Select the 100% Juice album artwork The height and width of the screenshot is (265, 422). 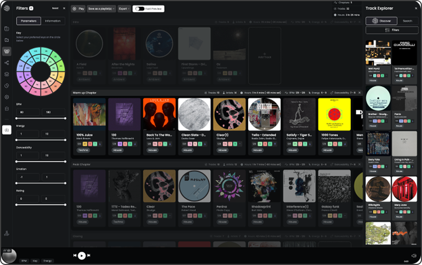tap(89, 114)
